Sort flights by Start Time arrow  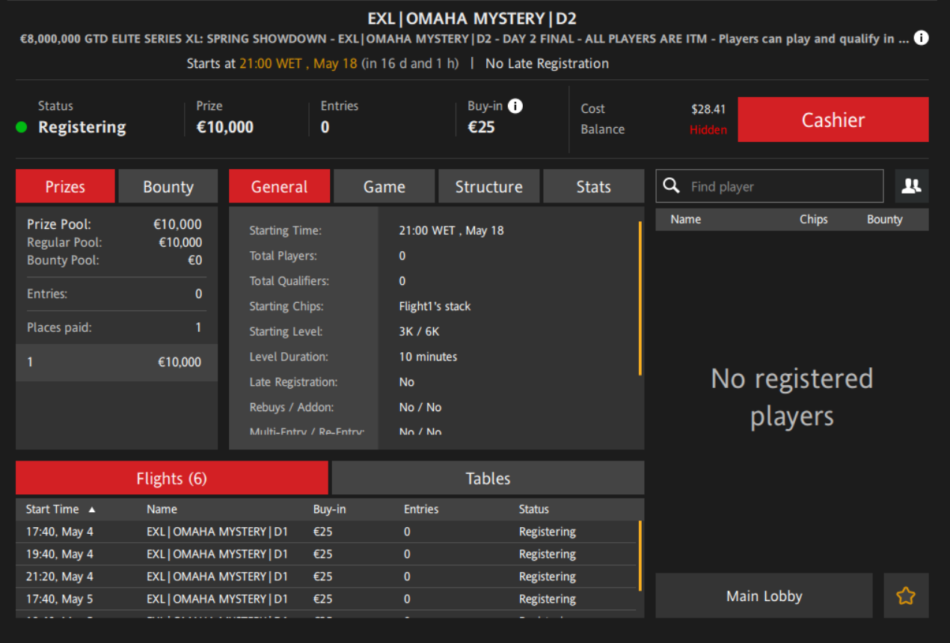coord(92,509)
